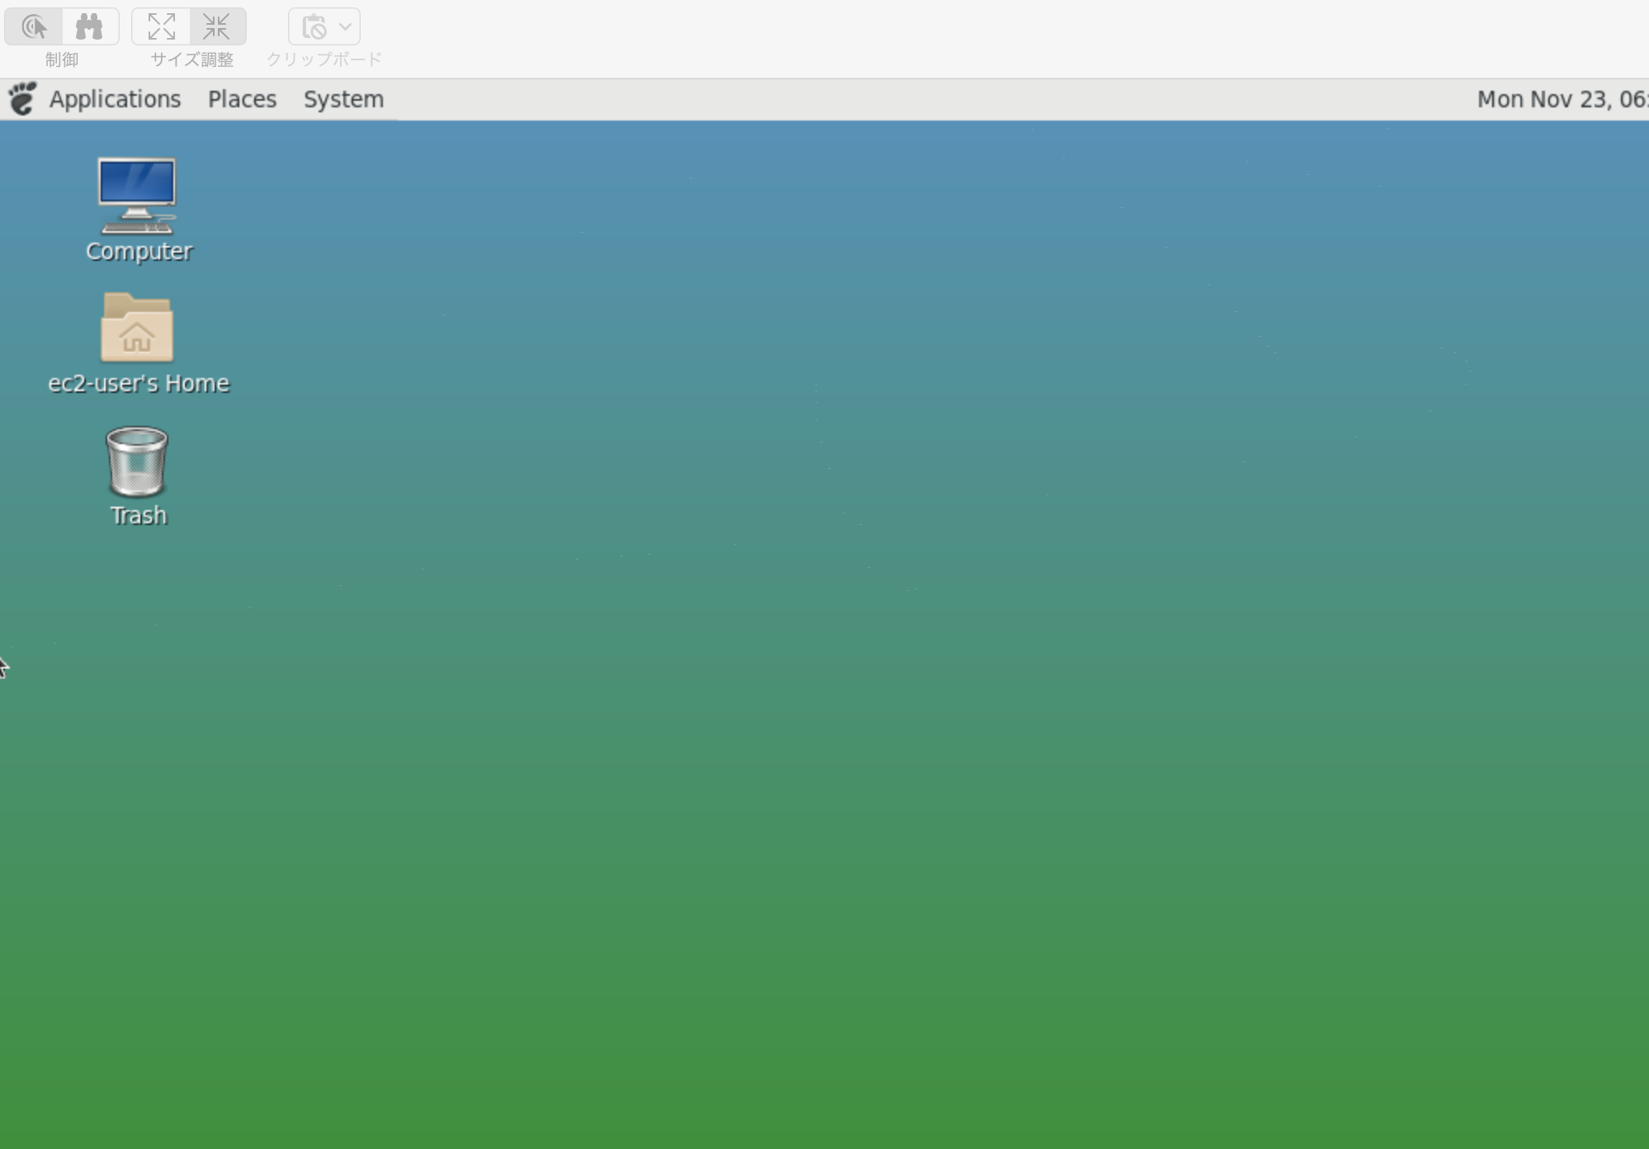Viewport: 1649px width, 1149px height.
Task: Click the expand-to-fit scaling icon
Action: point(162,26)
